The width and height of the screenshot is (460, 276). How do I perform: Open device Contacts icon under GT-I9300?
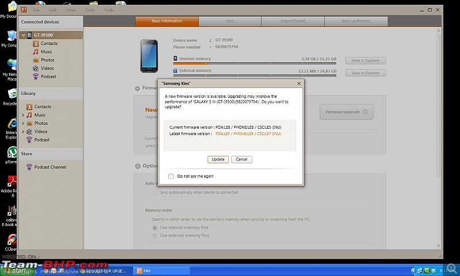(x=36, y=43)
